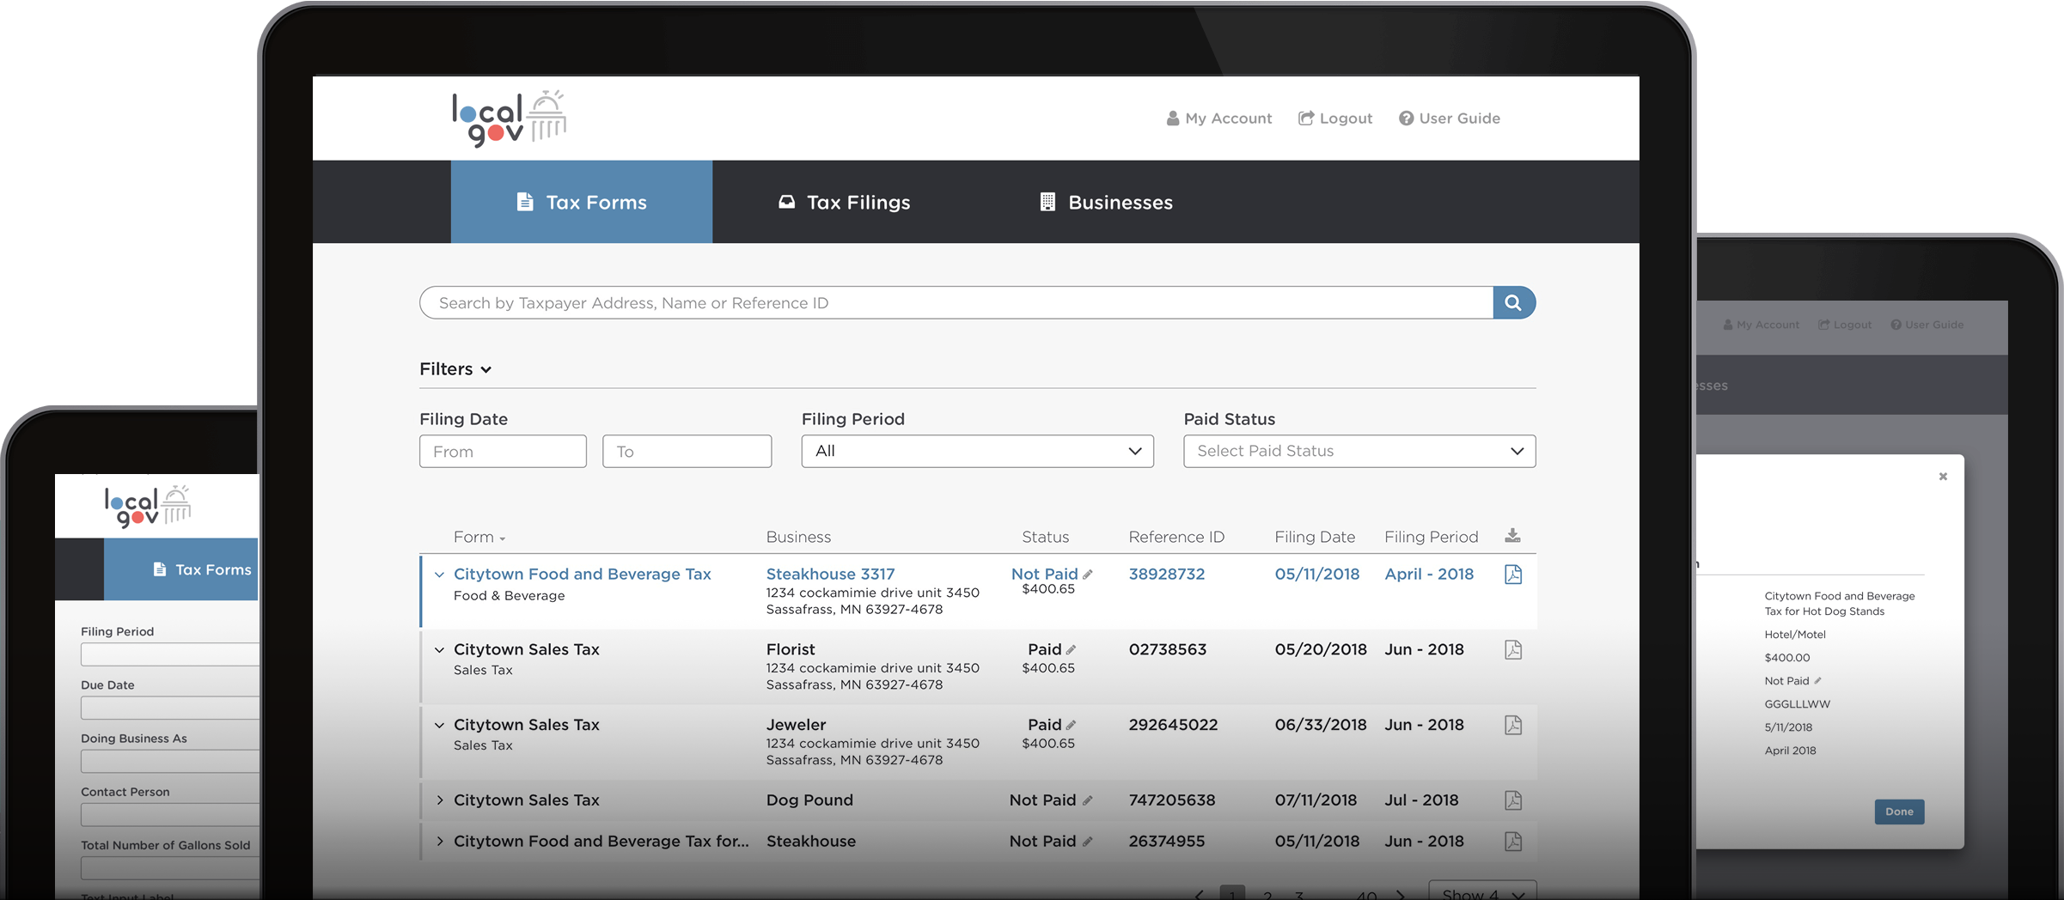Open the Filing Period dropdown
Screen dimensions: 2064x900
pos(977,451)
